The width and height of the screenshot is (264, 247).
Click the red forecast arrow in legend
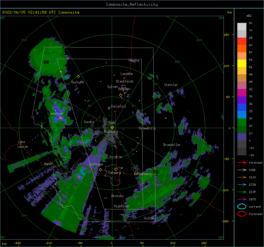(242, 162)
